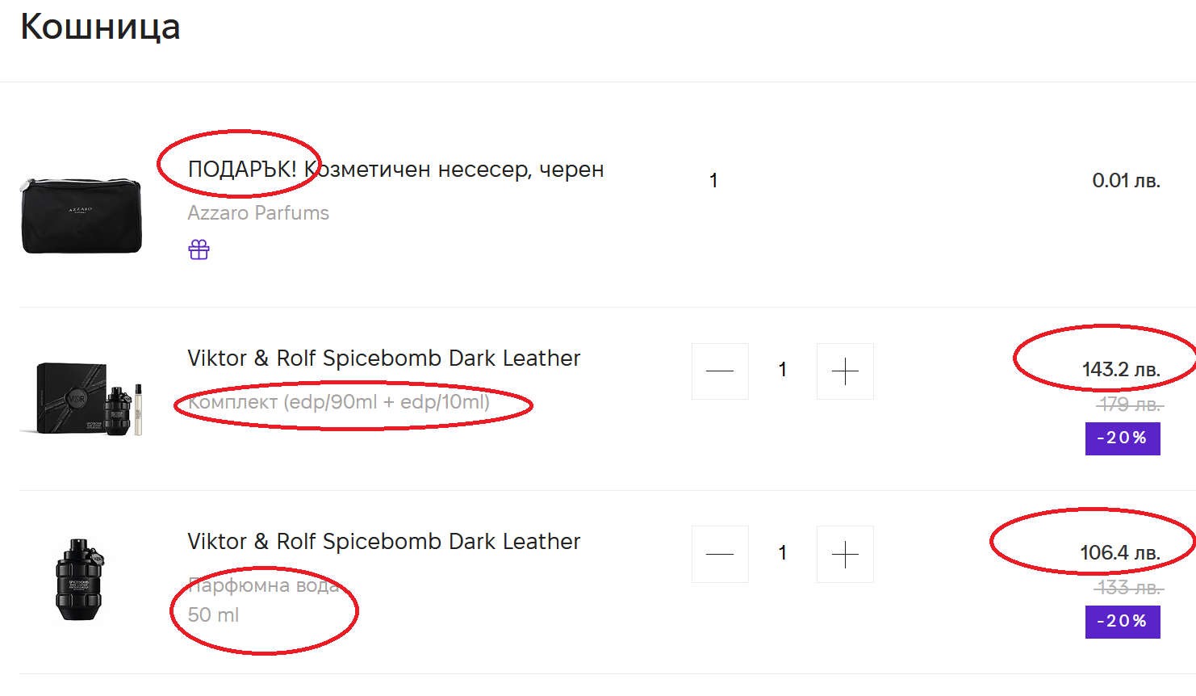
Task: Open Spicebomb Dark Leather title above Парфюмна вода
Action: point(383,542)
